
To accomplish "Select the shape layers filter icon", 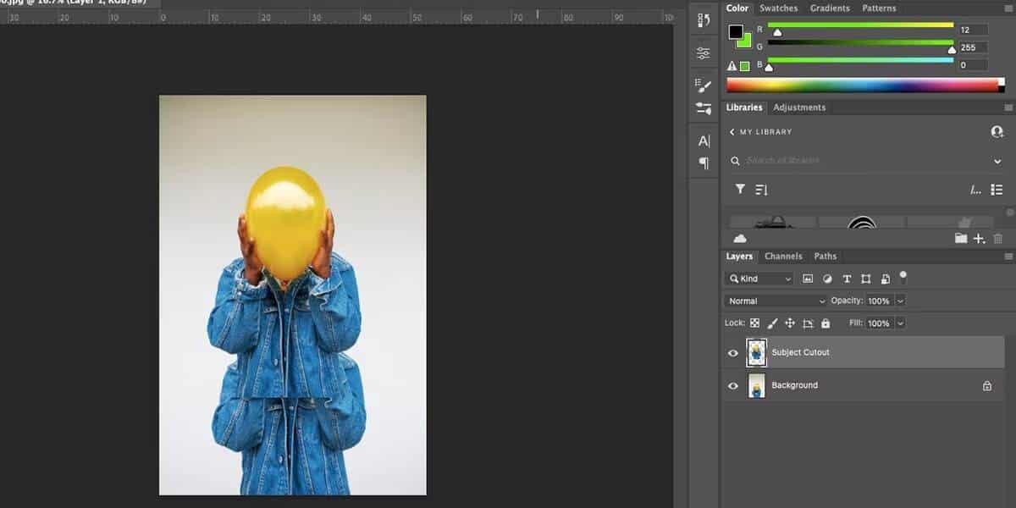I will (x=866, y=278).
